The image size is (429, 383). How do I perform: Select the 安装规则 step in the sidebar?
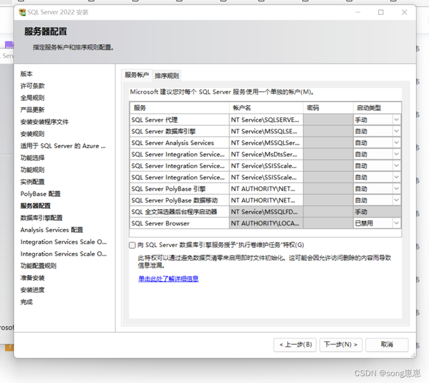(x=32, y=134)
